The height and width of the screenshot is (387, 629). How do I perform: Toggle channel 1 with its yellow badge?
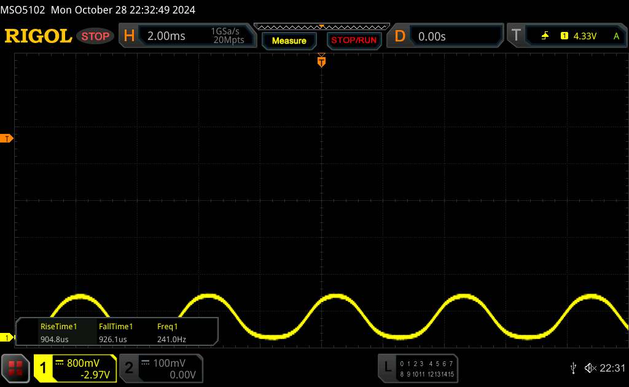[44, 368]
